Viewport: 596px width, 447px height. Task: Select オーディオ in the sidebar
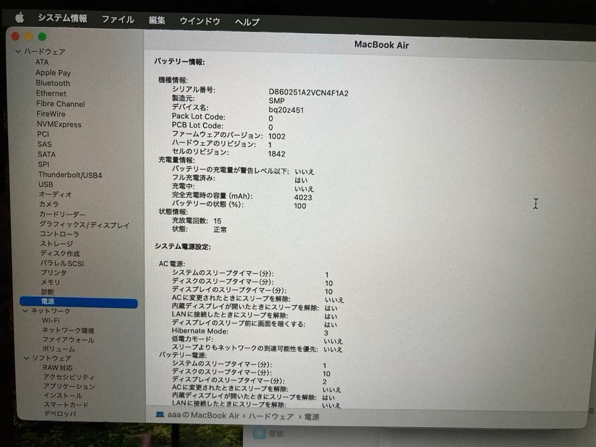click(55, 194)
